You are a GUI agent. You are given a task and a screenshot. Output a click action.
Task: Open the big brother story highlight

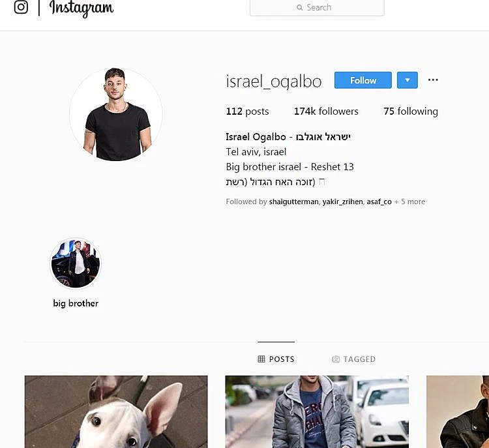pos(76,263)
